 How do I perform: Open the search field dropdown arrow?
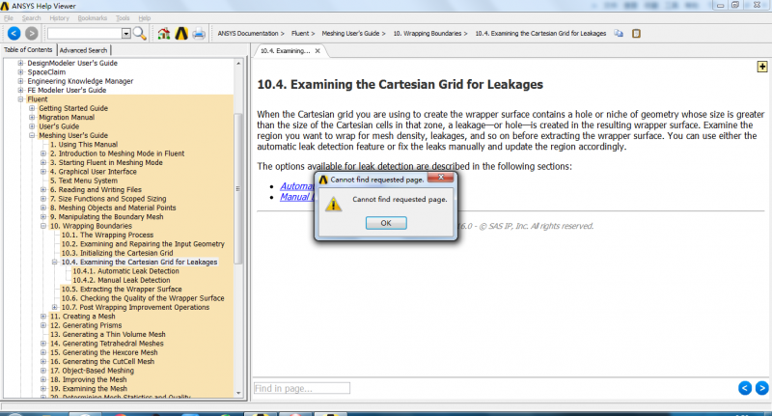(x=126, y=34)
